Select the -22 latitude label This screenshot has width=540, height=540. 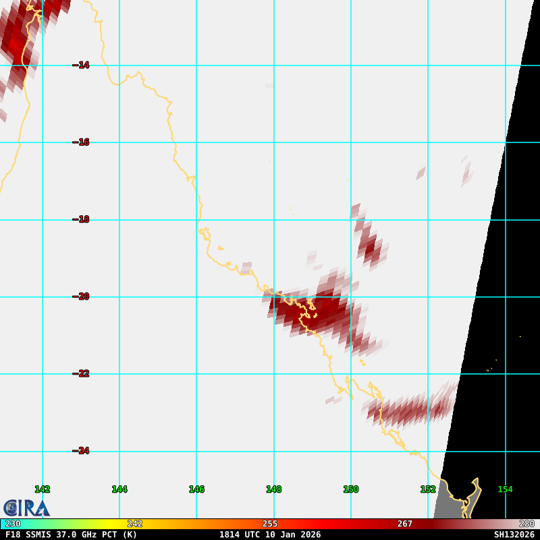point(81,373)
